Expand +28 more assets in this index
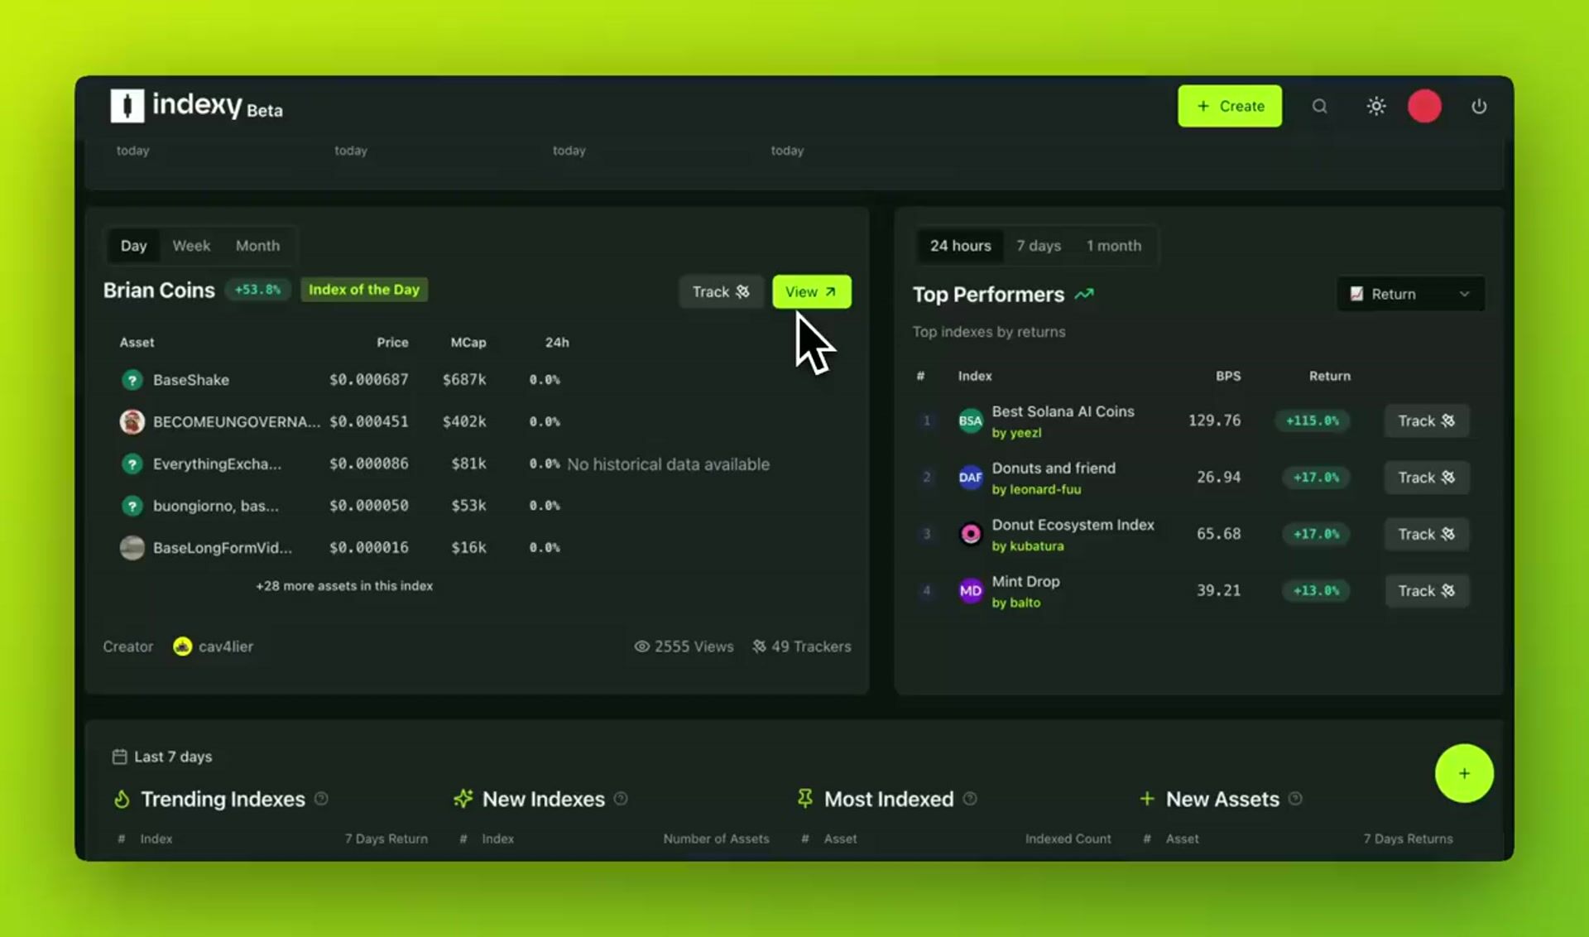 point(343,586)
